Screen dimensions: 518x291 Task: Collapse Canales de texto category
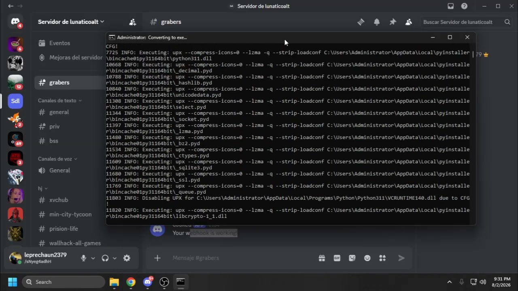(60, 100)
